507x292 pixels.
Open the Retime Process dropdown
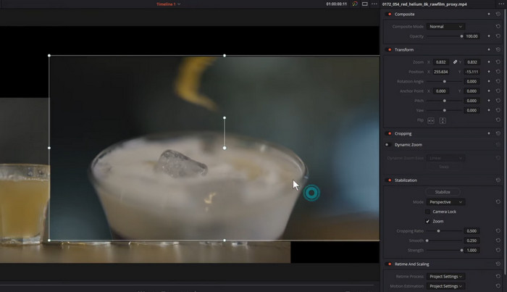(x=445, y=277)
